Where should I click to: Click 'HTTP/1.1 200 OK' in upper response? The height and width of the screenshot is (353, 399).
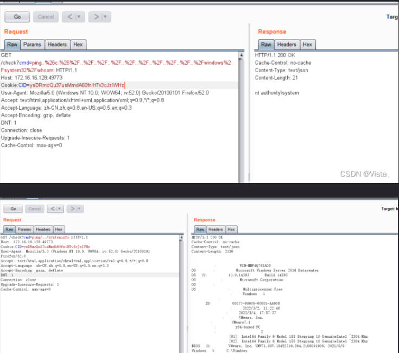pyautogui.click(x=275, y=55)
